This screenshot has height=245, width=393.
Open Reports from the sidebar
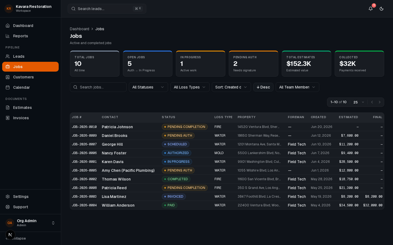30,36
